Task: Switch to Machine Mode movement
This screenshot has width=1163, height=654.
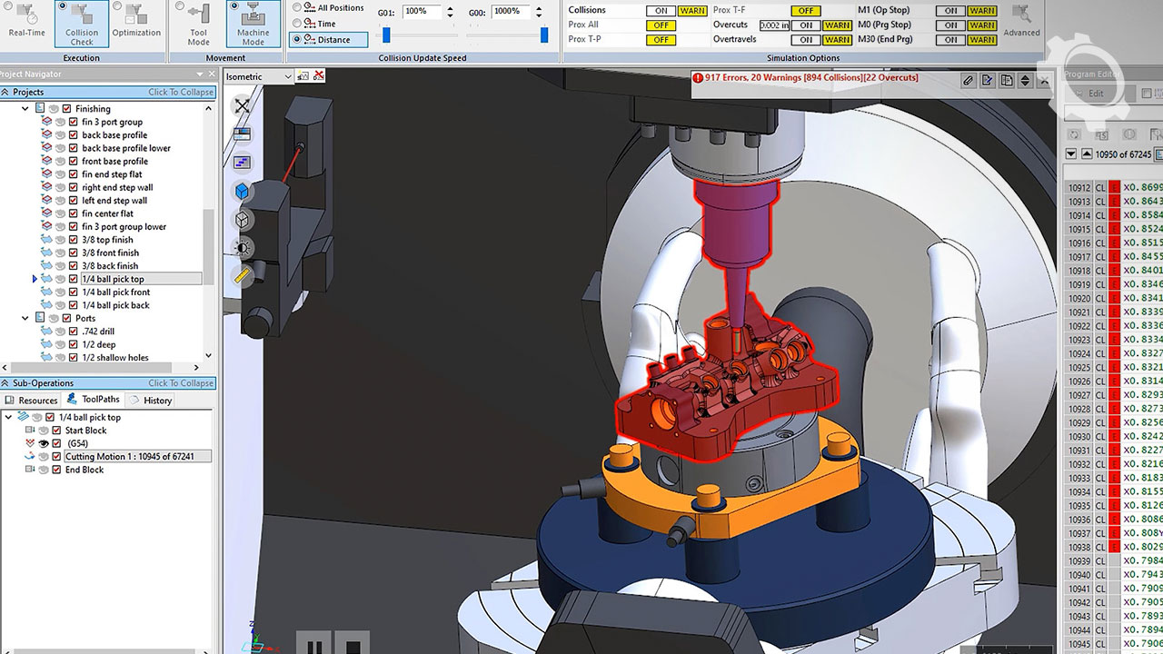Action: [x=253, y=24]
